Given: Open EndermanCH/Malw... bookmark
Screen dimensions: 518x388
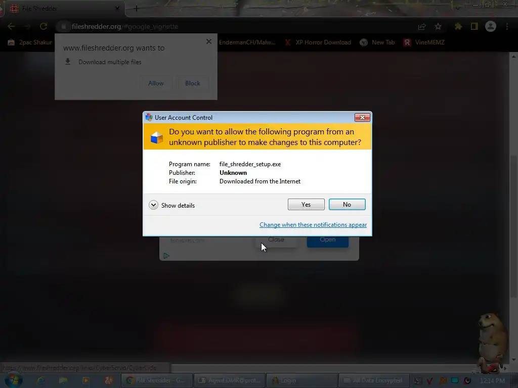Looking at the screenshot, I should tap(247, 42).
